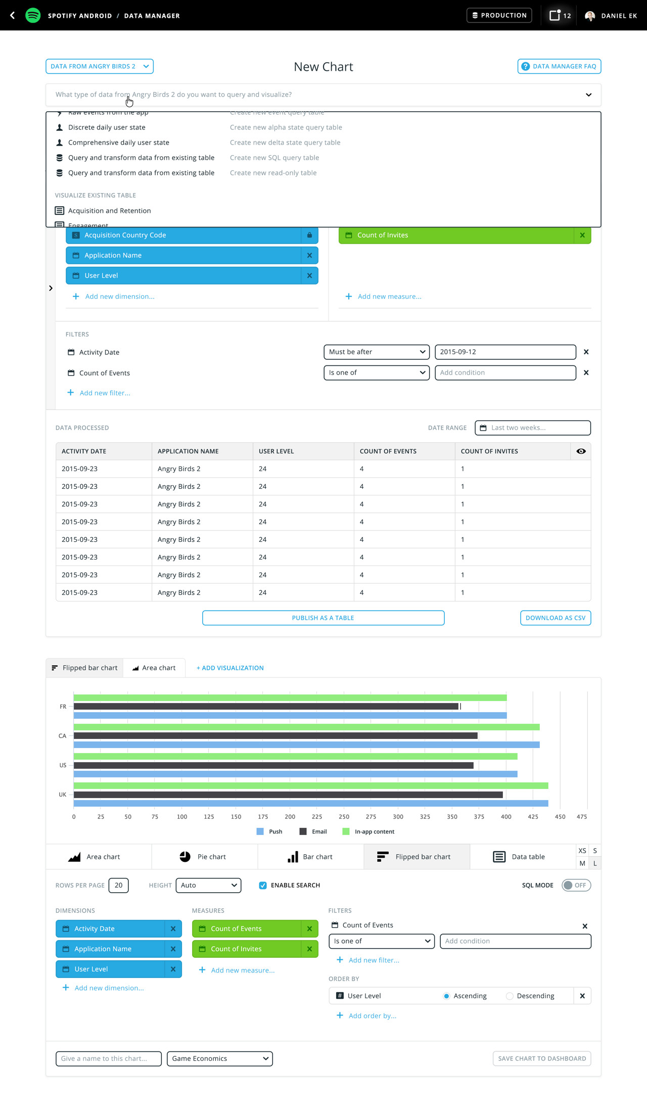Remove Application Name from bottom dimensions
This screenshot has height=1112, width=647.
point(173,949)
